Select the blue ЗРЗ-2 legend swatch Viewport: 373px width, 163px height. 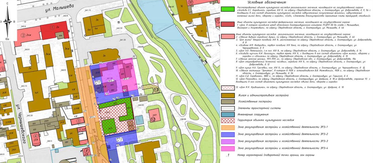coord(227,134)
